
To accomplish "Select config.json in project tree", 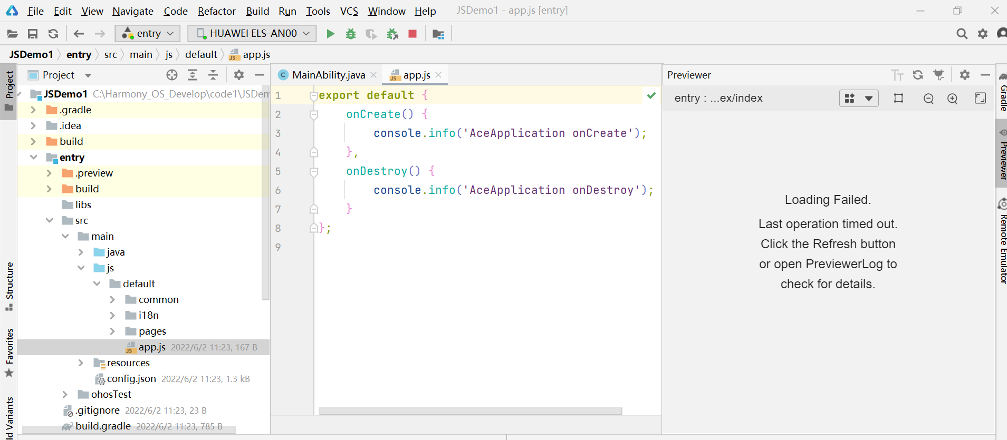I will pyautogui.click(x=132, y=378).
